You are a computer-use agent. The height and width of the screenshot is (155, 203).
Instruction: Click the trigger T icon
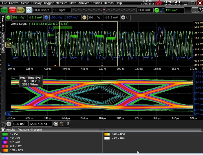157,10
